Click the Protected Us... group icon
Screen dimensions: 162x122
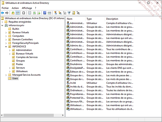tap(68, 98)
